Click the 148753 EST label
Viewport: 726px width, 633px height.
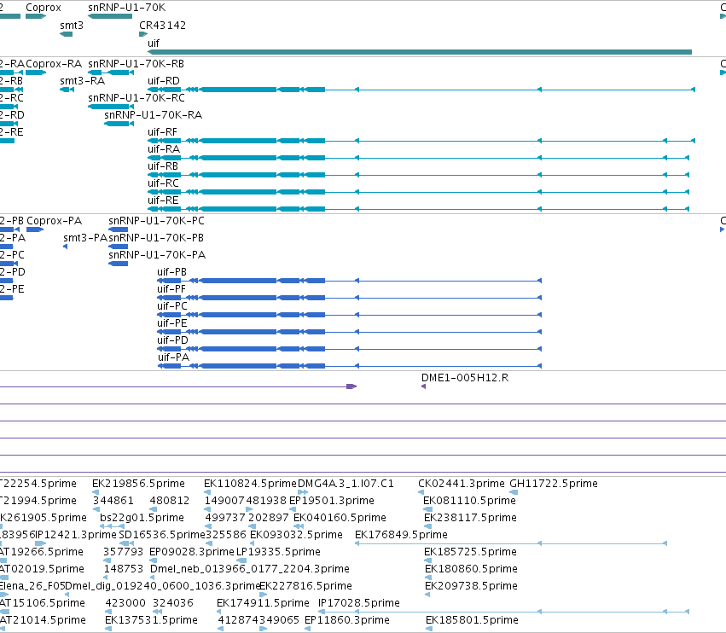click(124, 569)
